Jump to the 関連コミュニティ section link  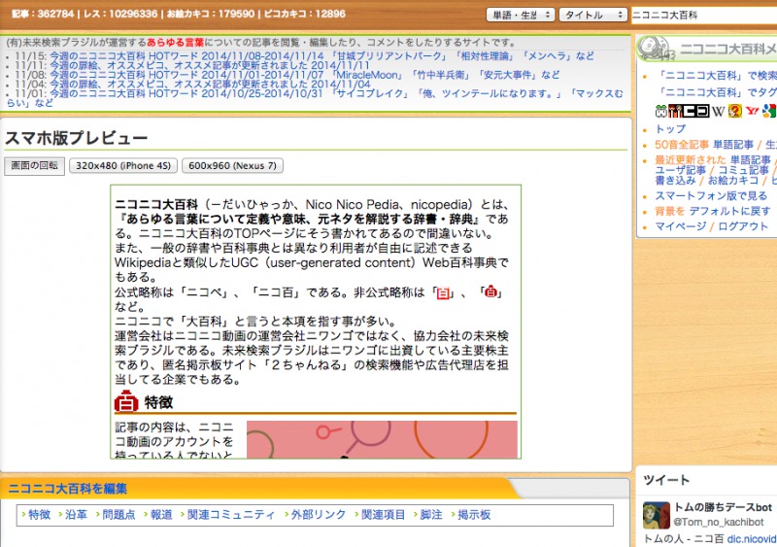pos(231,515)
